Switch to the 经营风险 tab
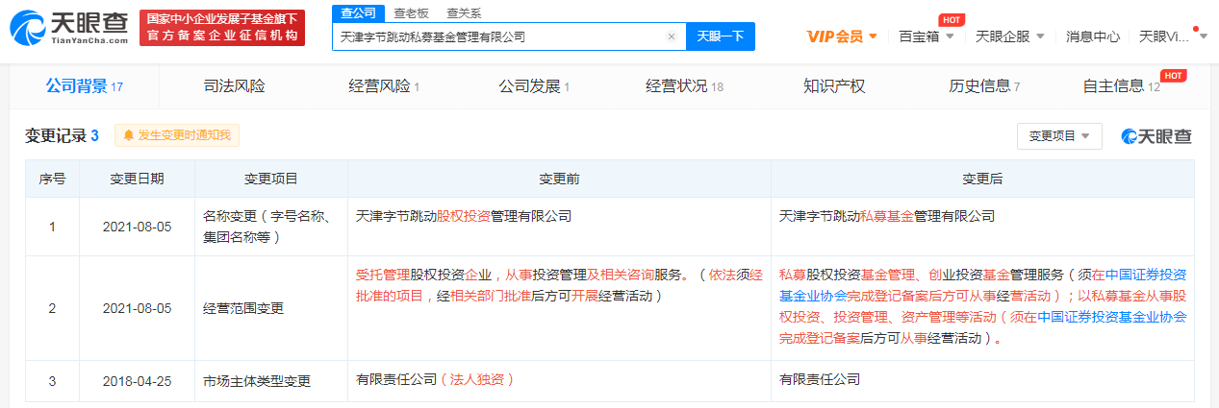 pyautogui.click(x=384, y=86)
